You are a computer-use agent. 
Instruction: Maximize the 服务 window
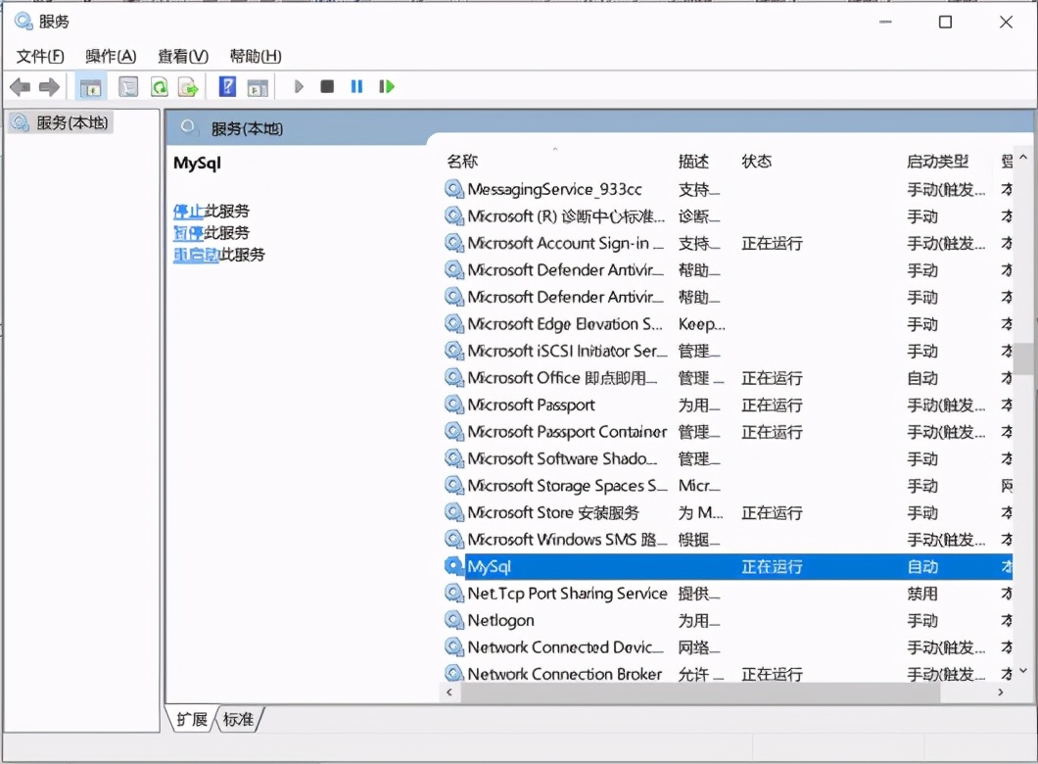tap(945, 22)
